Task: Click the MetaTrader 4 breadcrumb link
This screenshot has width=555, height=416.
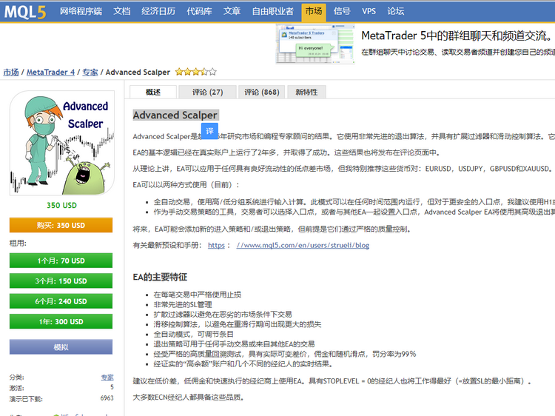Action: (x=50, y=73)
